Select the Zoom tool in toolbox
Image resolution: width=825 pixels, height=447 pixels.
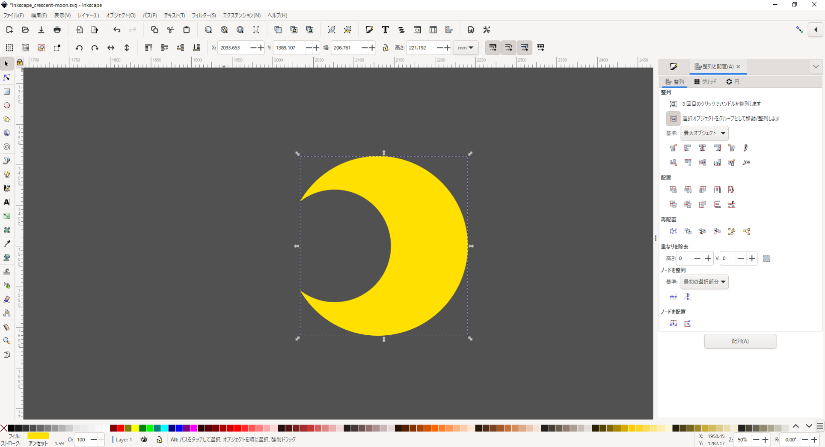tap(7, 341)
